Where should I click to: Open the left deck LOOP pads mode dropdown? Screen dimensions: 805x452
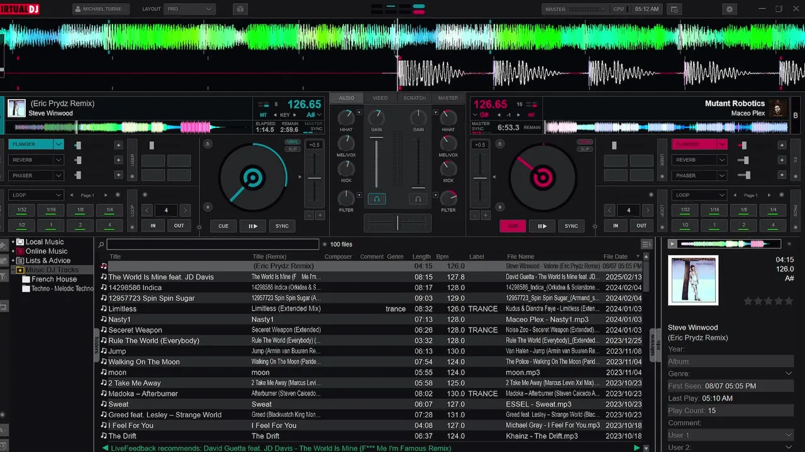tap(36, 195)
